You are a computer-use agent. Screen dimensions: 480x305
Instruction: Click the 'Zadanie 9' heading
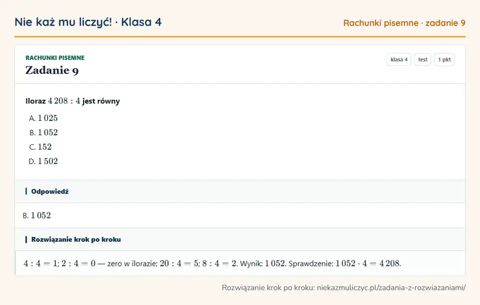click(52, 70)
